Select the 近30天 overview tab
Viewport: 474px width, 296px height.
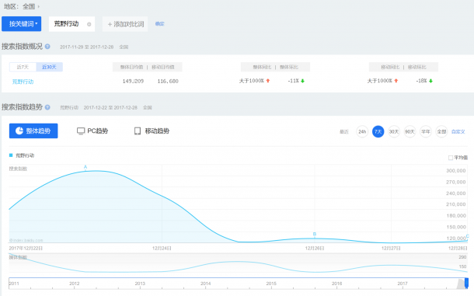click(x=49, y=67)
